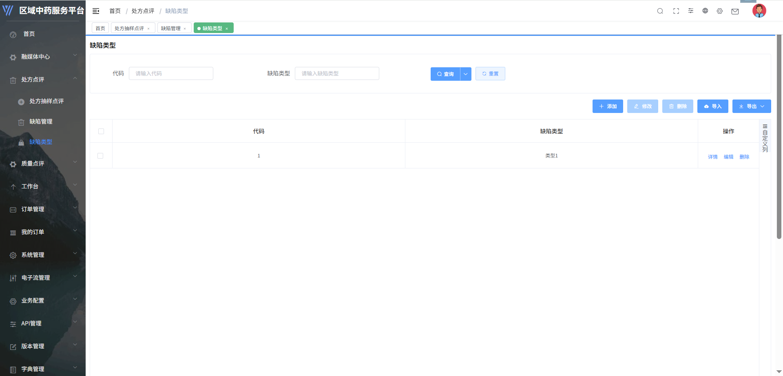Check the row checkbox for 类型1
The image size is (783, 376).
[x=100, y=156]
